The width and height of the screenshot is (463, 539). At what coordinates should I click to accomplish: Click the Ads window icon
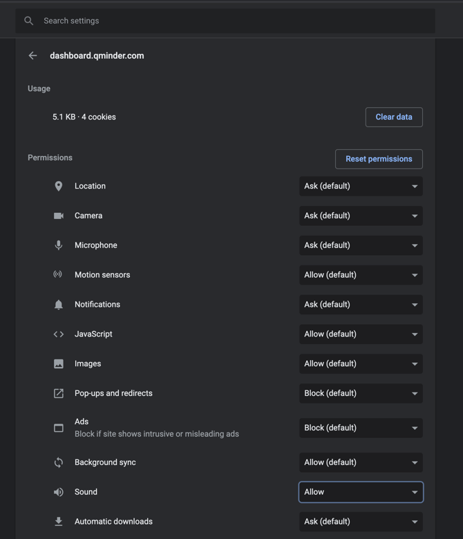pos(59,428)
